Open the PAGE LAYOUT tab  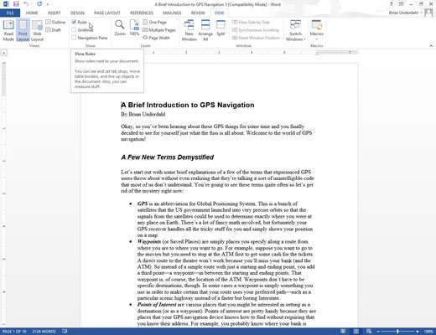click(107, 13)
